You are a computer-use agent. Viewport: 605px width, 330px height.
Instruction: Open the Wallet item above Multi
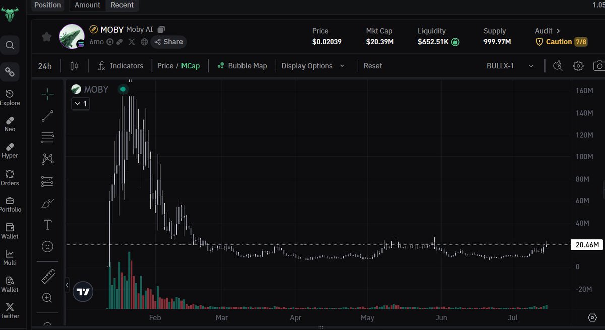[10, 231]
